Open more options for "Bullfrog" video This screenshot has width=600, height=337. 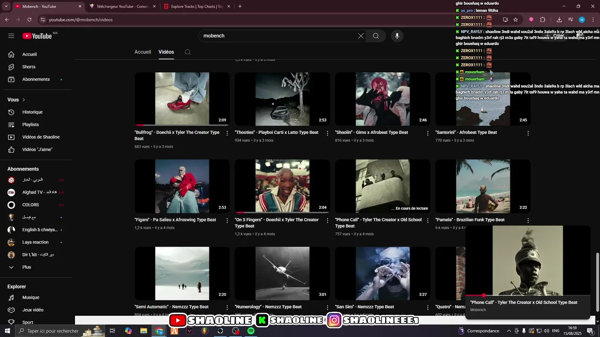coord(227,133)
